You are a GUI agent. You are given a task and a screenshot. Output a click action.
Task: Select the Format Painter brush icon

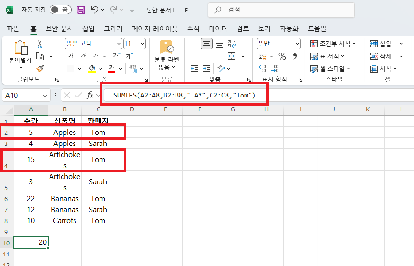(x=40, y=69)
